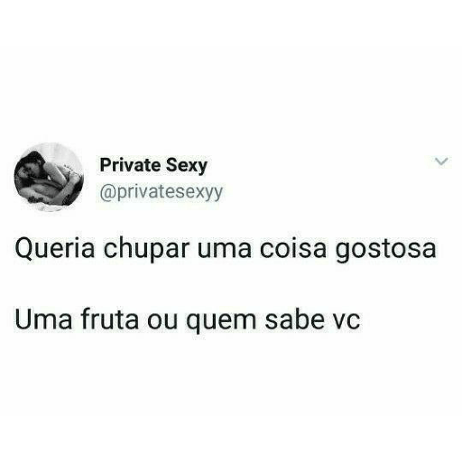The width and height of the screenshot is (462, 462).
Task: Click the word coisa in the tweet
Action: (293, 249)
